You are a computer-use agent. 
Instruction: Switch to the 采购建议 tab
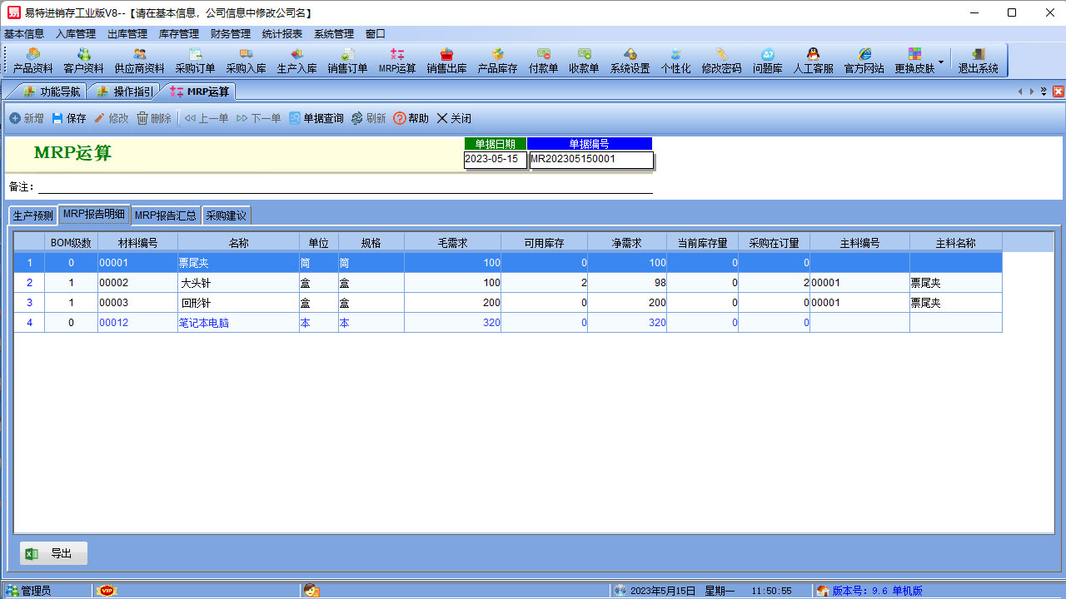(226, 215)
